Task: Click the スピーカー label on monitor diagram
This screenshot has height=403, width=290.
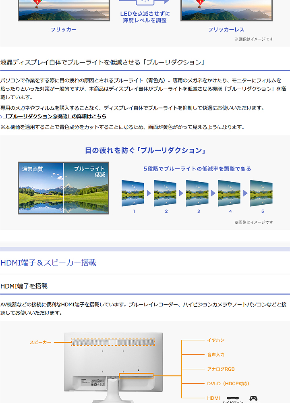Action: (40, 342)
